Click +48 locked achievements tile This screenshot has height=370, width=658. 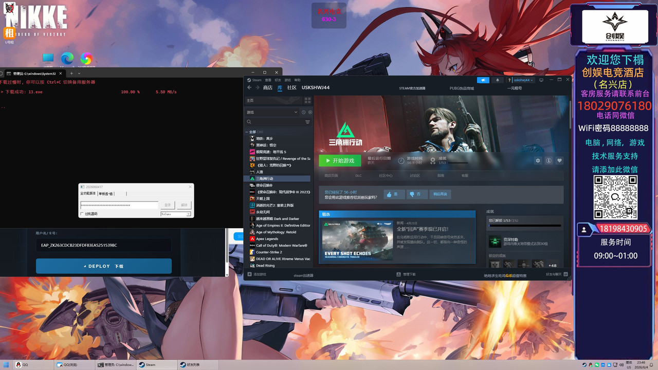[x=553, y=265]
